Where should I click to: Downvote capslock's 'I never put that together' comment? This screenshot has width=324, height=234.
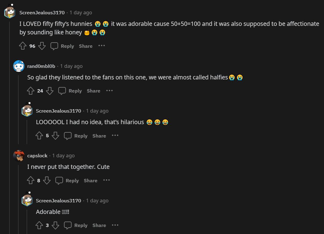[x=47, y=180]
